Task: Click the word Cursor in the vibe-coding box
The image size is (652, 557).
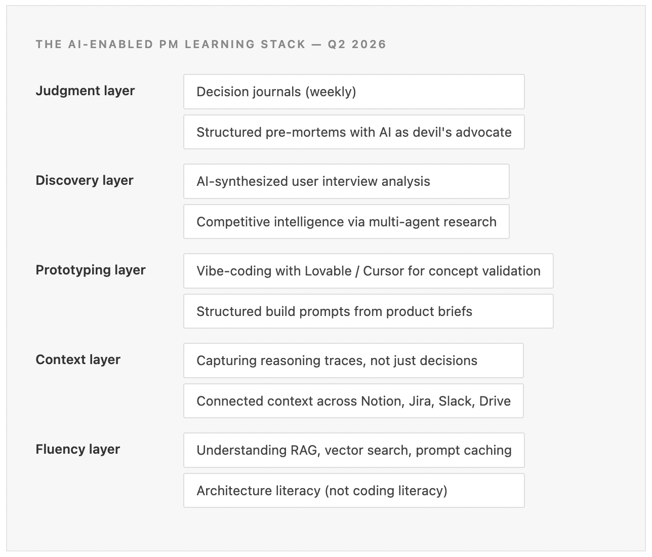Action: click(x=383, y=271)
